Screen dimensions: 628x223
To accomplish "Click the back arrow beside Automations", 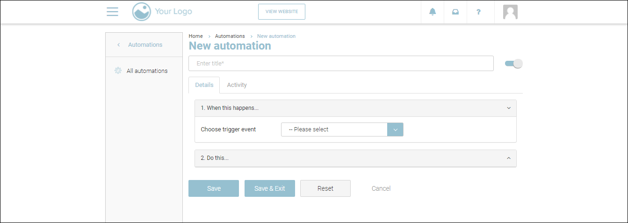I will (x=119, y=45).
